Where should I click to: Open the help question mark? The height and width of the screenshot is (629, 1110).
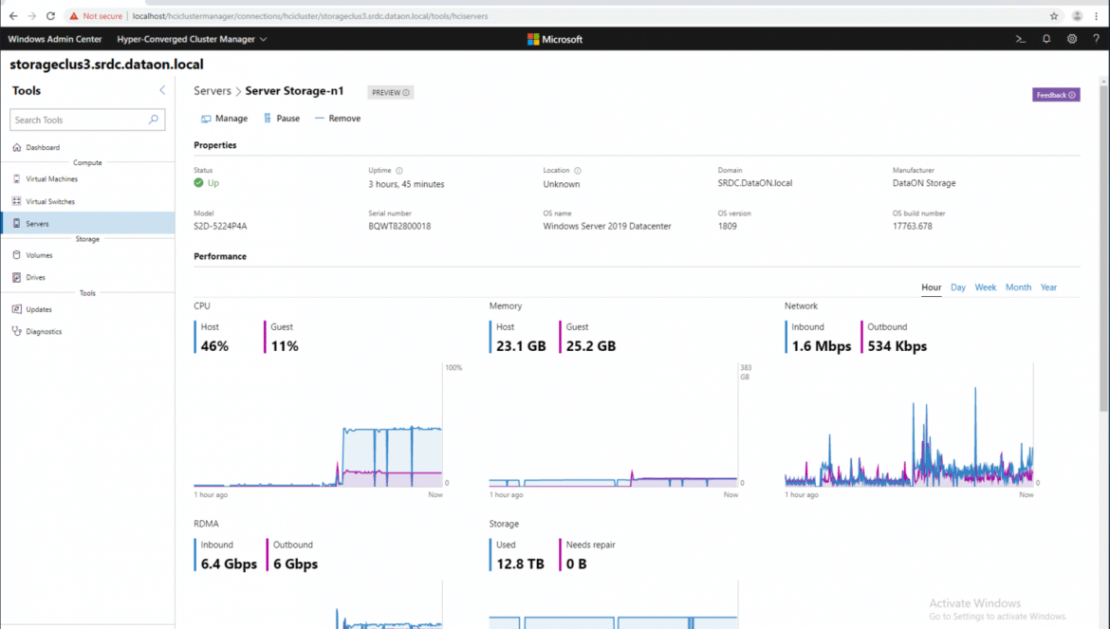click(x=1096, y=39)
